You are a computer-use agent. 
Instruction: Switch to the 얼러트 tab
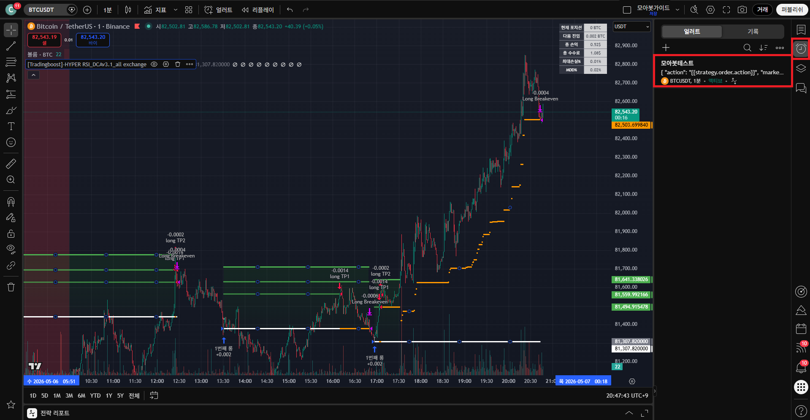pyautogui.click(x=692, y=32)
